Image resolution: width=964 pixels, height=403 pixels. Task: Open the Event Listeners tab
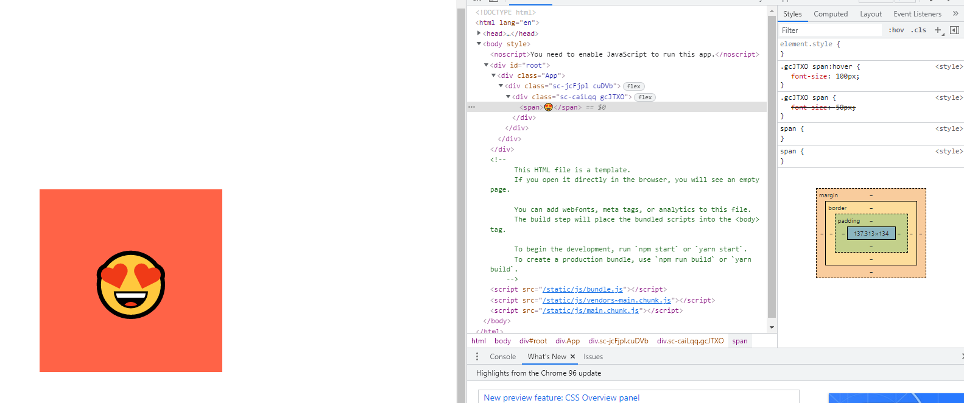917,13
